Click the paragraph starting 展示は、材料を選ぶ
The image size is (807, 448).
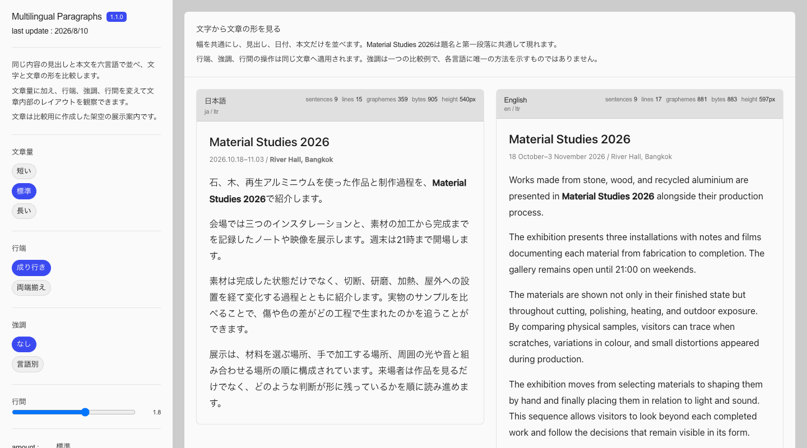[340, 379]
